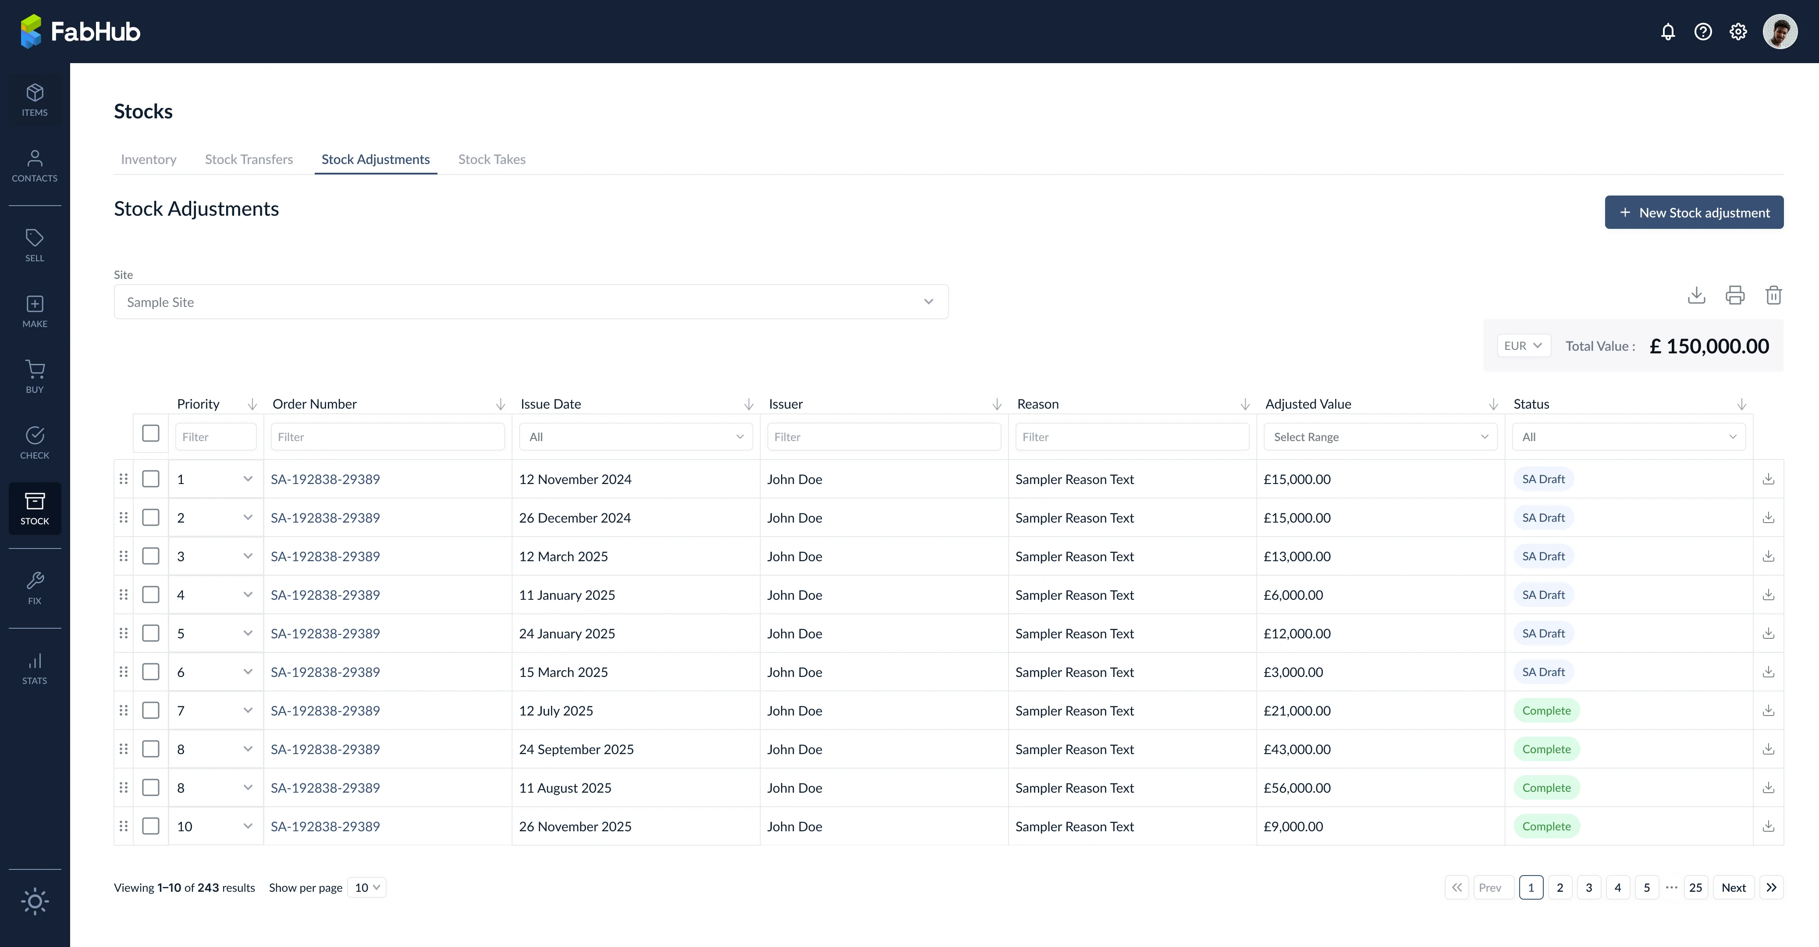Viewport: 1819px width, 947px height.
Task: Open the Stats chart module
Action: click(35, 668)
